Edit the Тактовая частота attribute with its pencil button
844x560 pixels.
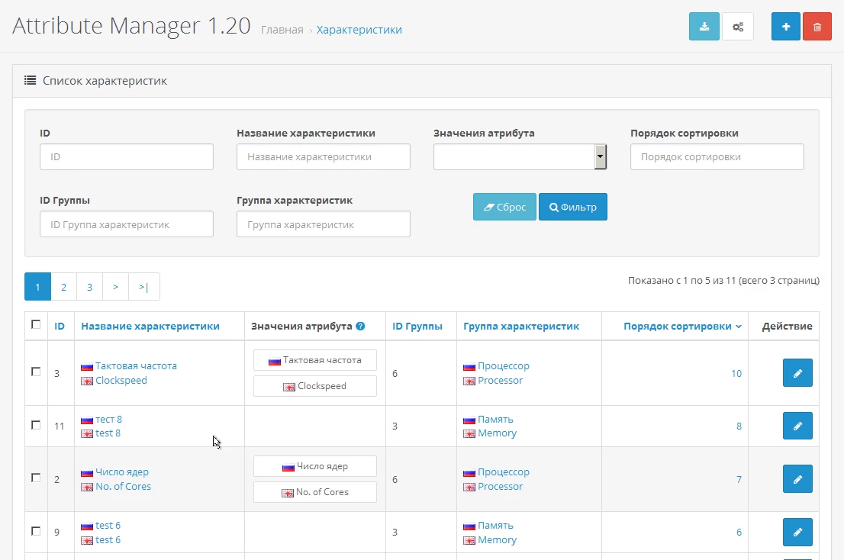[x=797, y=373]
